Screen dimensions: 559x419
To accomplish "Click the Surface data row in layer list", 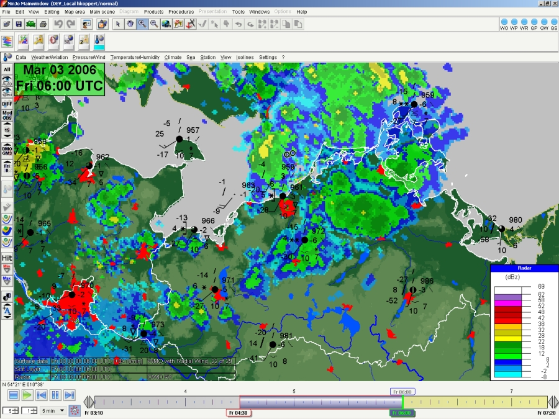I will [125, 361].
